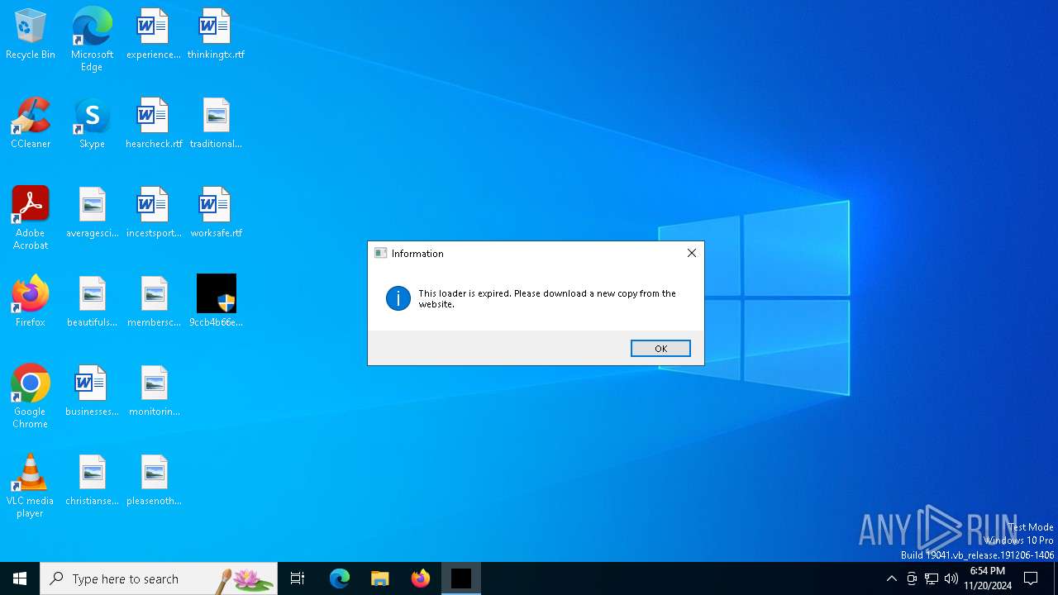Select the beautifuls... image file icon
The image size is (1058, 595).
tap(92, 302)
